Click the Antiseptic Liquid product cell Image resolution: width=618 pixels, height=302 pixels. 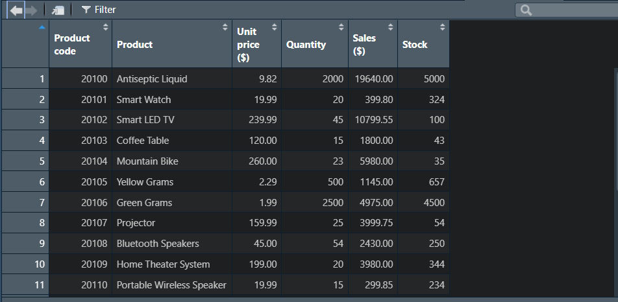[x=152, y=79]
